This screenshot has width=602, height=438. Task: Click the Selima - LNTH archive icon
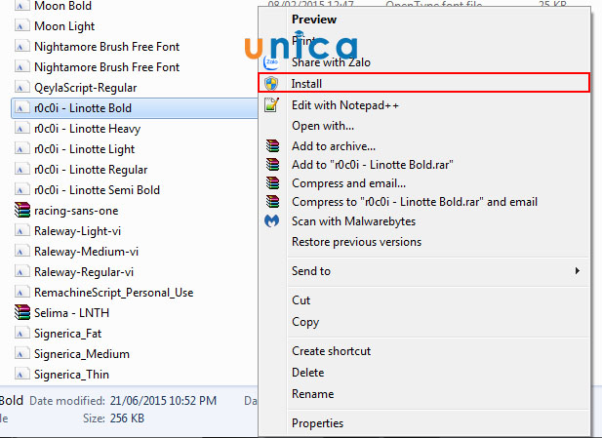(x=21, y=312)
